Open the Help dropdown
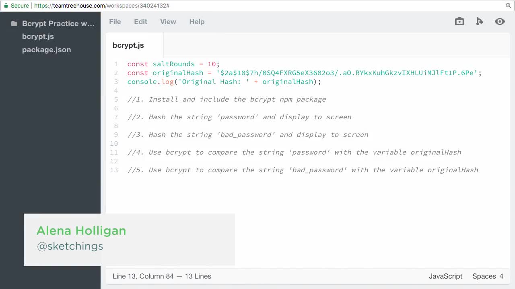Image resolution: width=515 pixels, height=289 pixels. click(x=197, y=22)
